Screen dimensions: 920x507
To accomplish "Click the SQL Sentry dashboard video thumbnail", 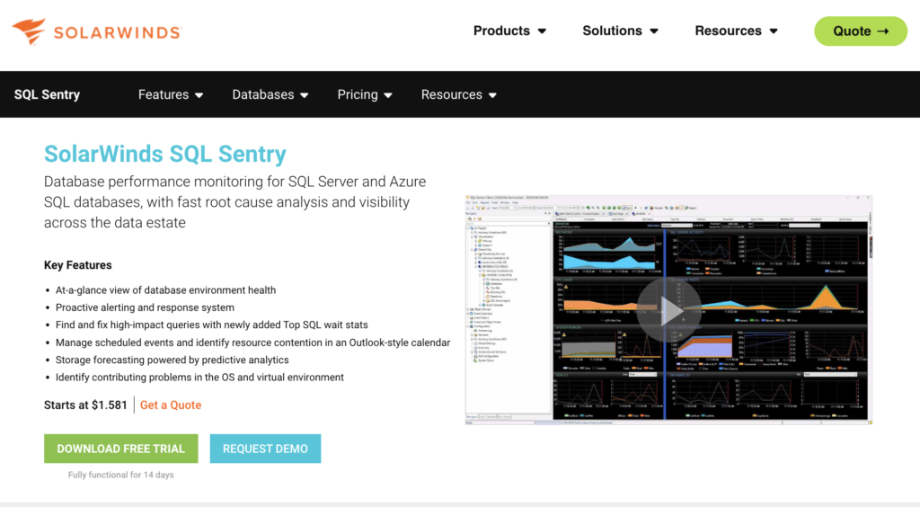I will click(668, 310).
